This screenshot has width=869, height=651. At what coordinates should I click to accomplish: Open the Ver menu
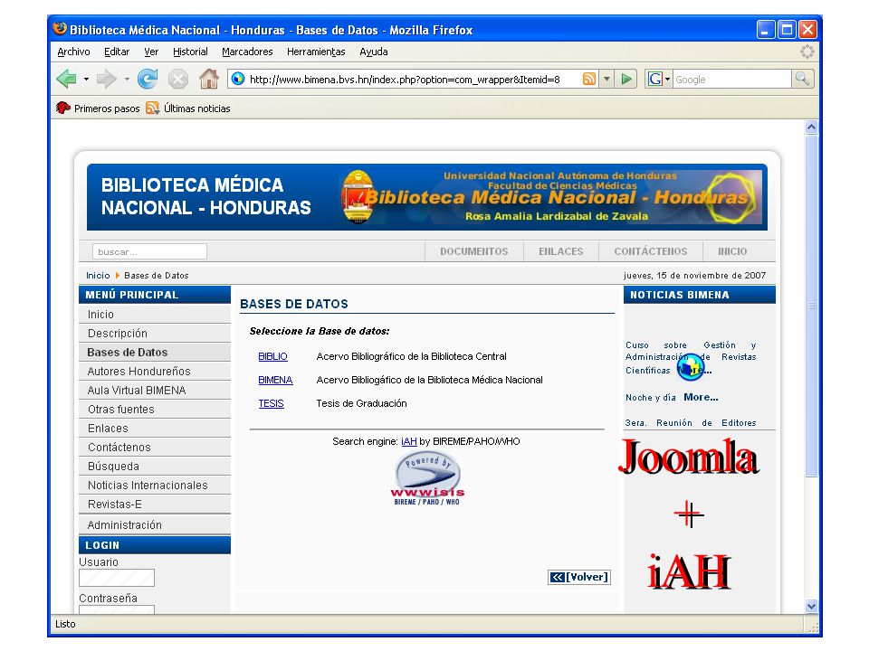point(151,52)
